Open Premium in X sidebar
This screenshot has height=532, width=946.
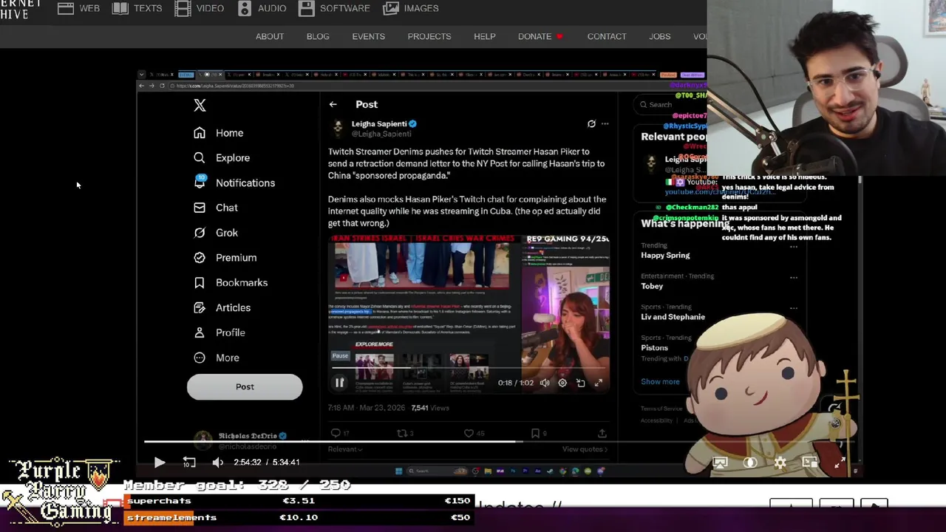point(225,258)
